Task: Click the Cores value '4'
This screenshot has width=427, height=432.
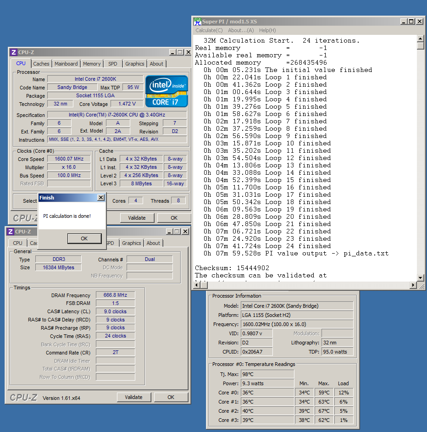Action: point(136,200)
